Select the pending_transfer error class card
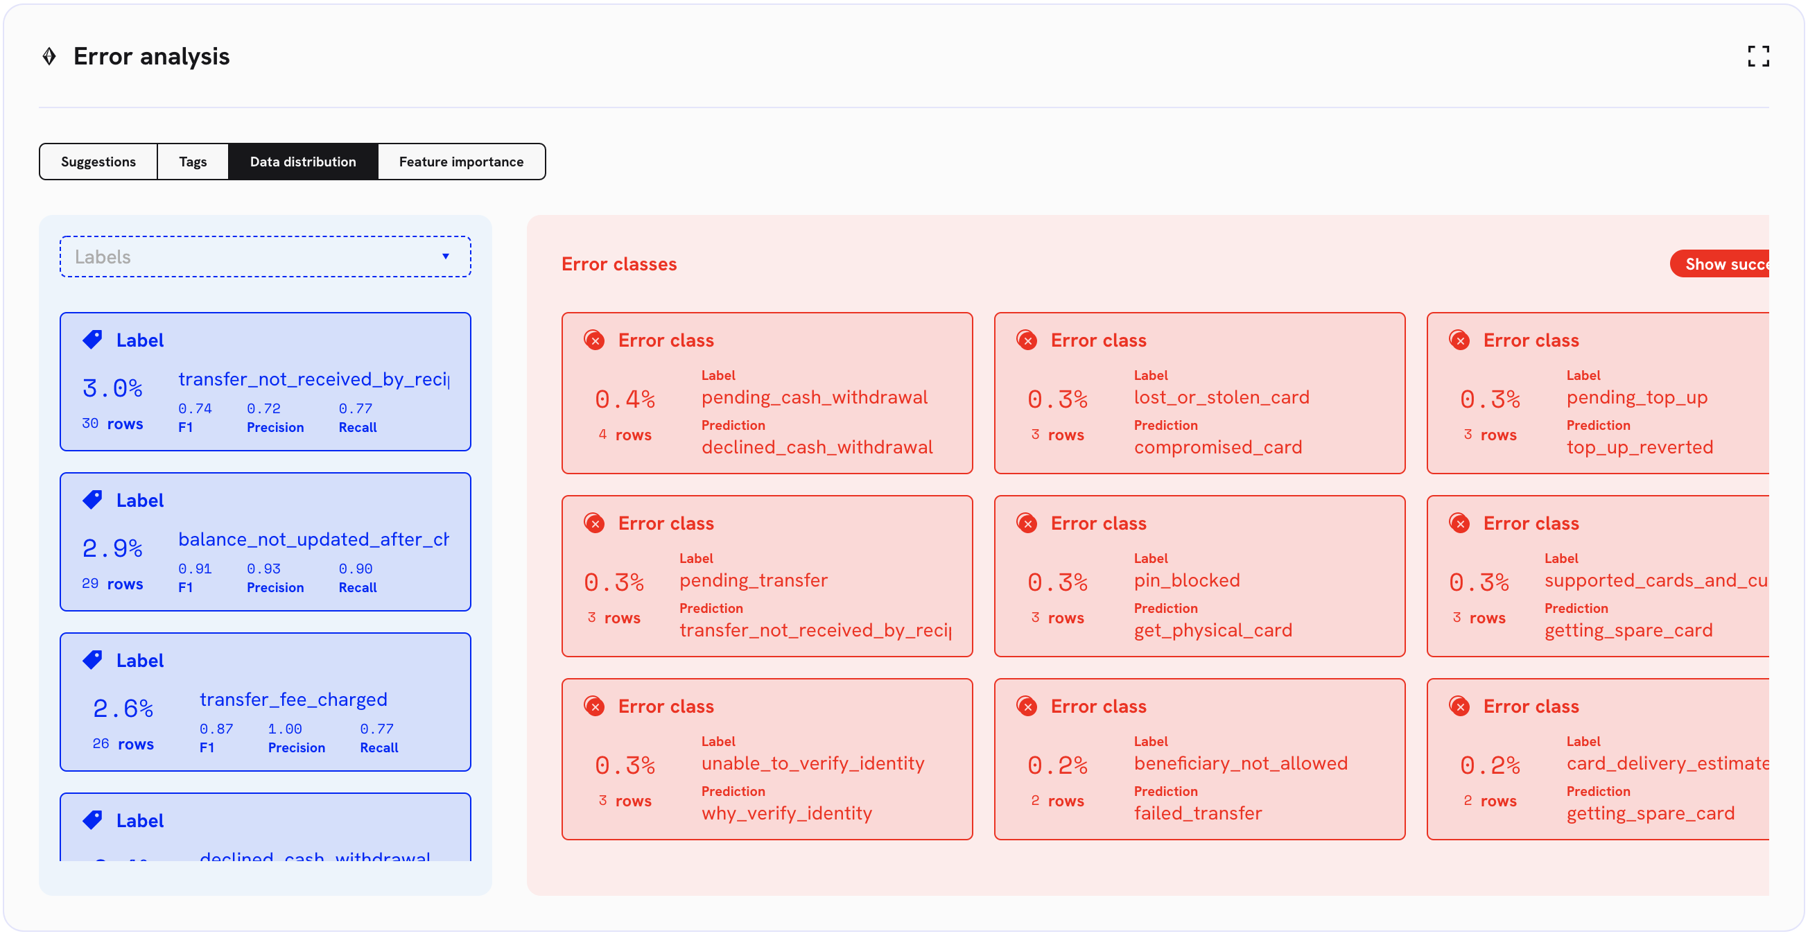This screenshot has width=1808, height=936. coord(767,576)
